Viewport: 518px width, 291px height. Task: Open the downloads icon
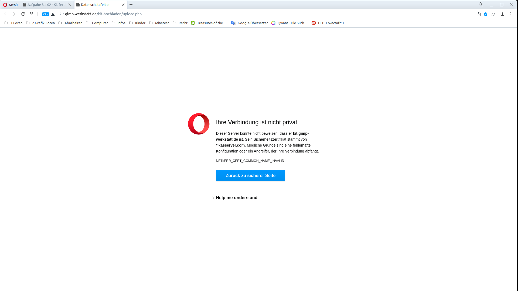[x=502, y=14]
